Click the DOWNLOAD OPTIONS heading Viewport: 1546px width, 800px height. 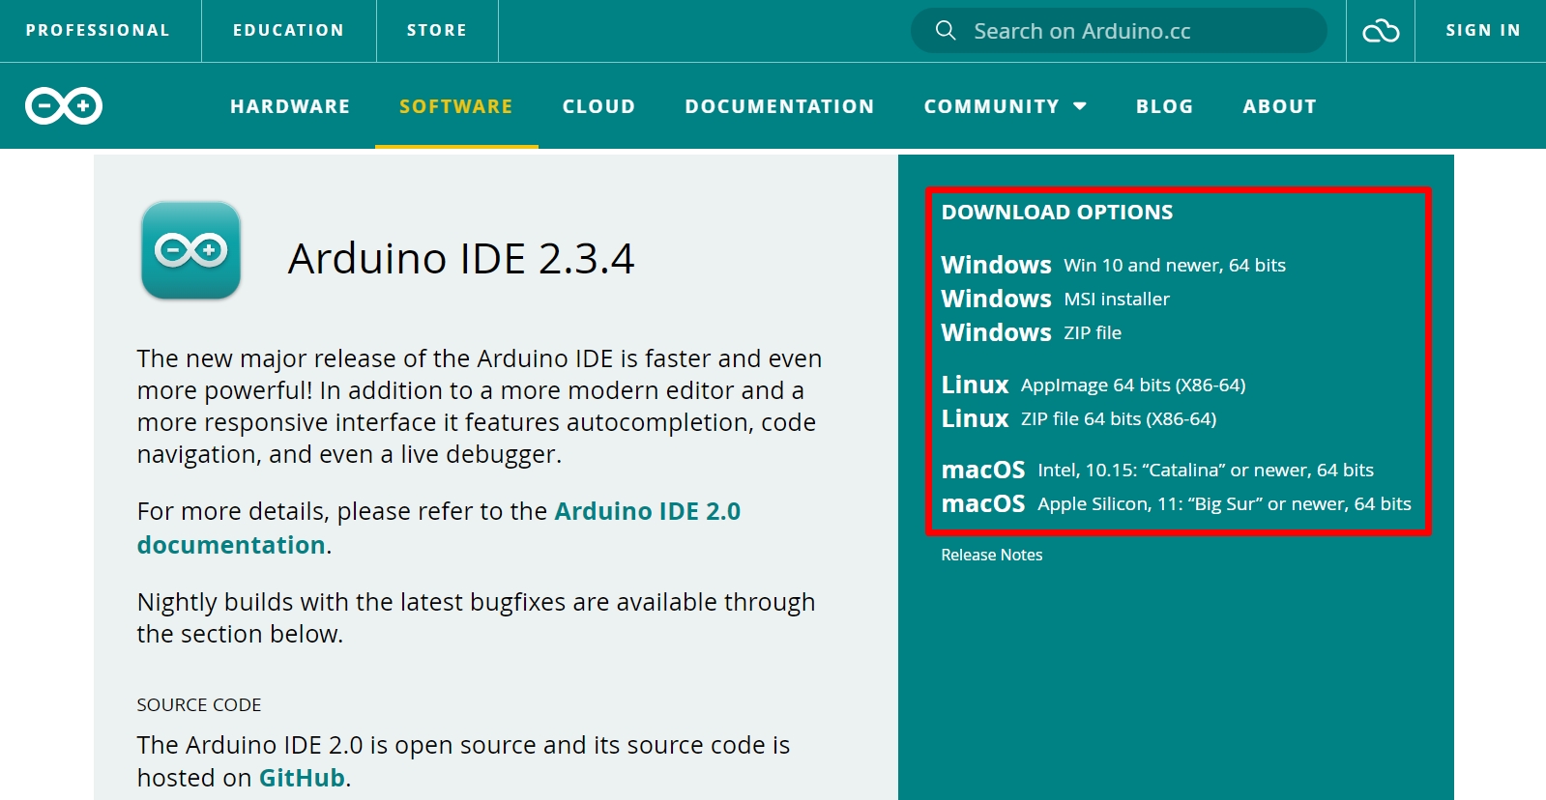click(1057, 213)
